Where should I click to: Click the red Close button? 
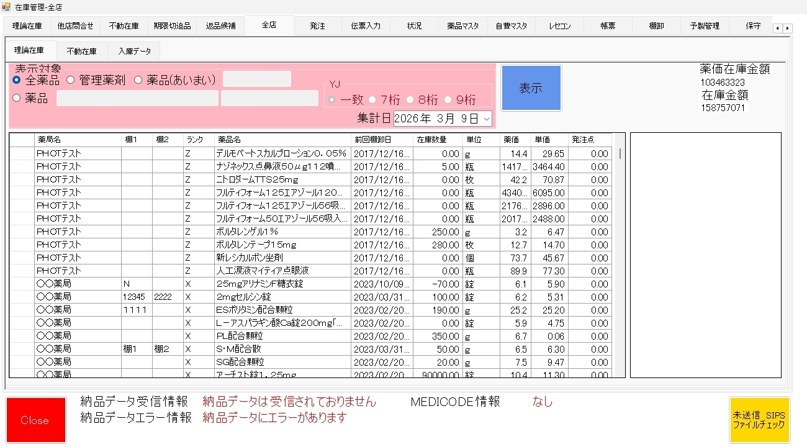(x=35, y=420)
